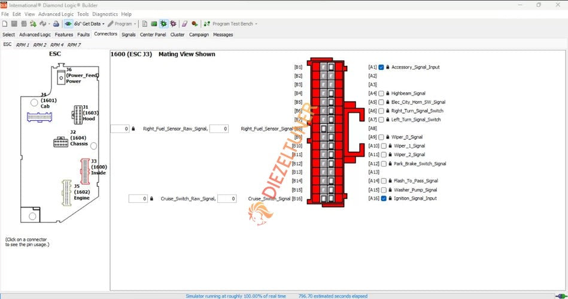Click the New file toolbar icon
Screen dimensions: 568x299
click(x=5, y=24)
